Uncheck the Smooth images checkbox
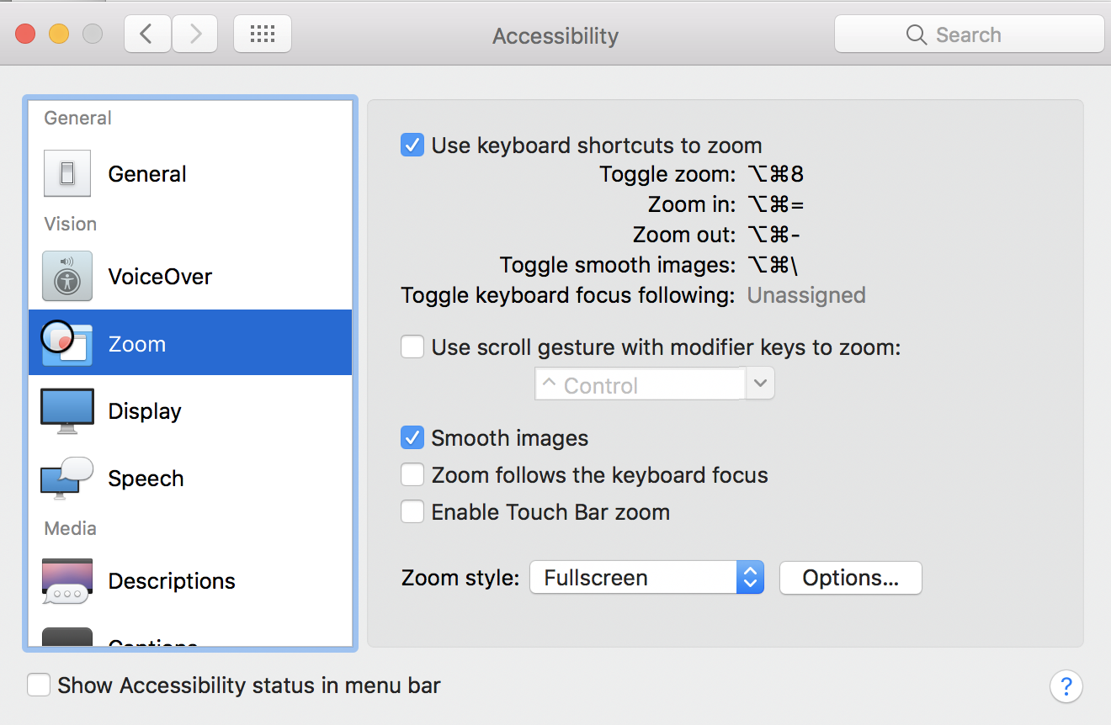This screenshot has height=725, width=1111. [412, 438]
